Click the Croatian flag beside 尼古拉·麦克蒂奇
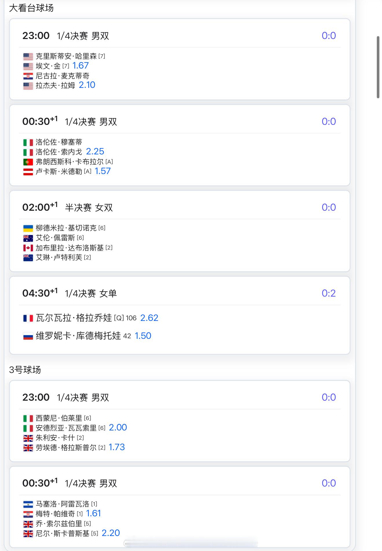The height and width of the screenshot is (551, 382). pyautogui.click(x=28, y=76)
